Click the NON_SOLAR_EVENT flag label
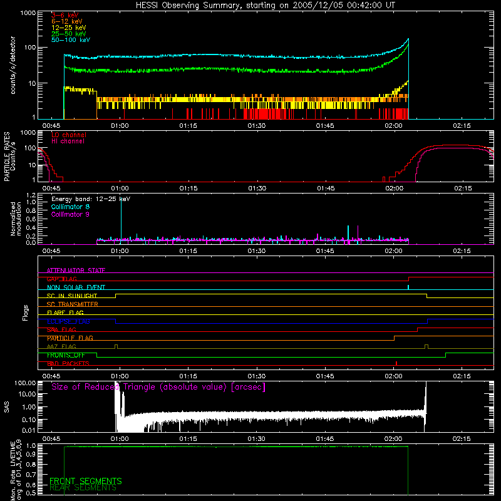The image size is (501, 501). point(76,287)
